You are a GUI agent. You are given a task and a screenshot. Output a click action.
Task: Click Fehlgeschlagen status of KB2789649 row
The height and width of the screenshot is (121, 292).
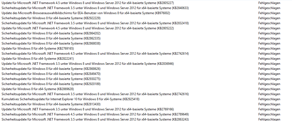(269, 114)
